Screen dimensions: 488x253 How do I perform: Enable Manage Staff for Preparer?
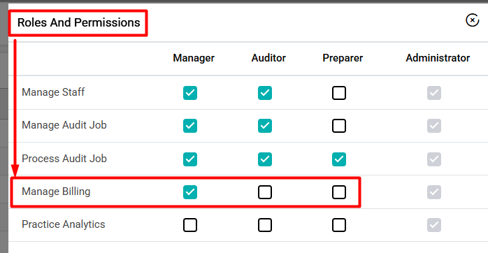[339, 93]
